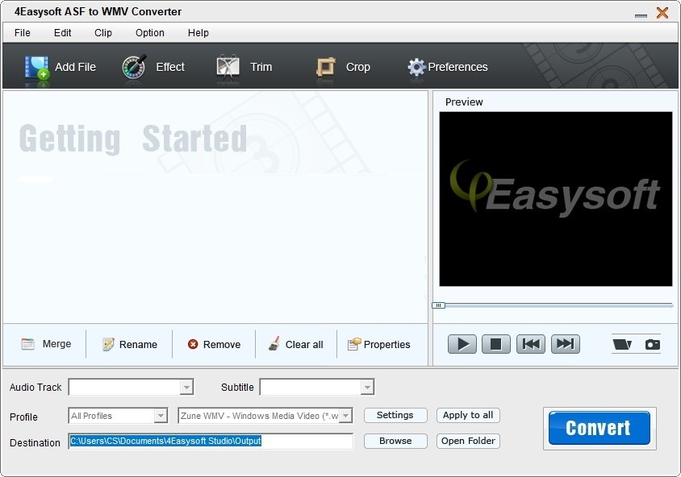Click the Rename button
The height and width of the screenshot is (477, 681).
(129, 344)
